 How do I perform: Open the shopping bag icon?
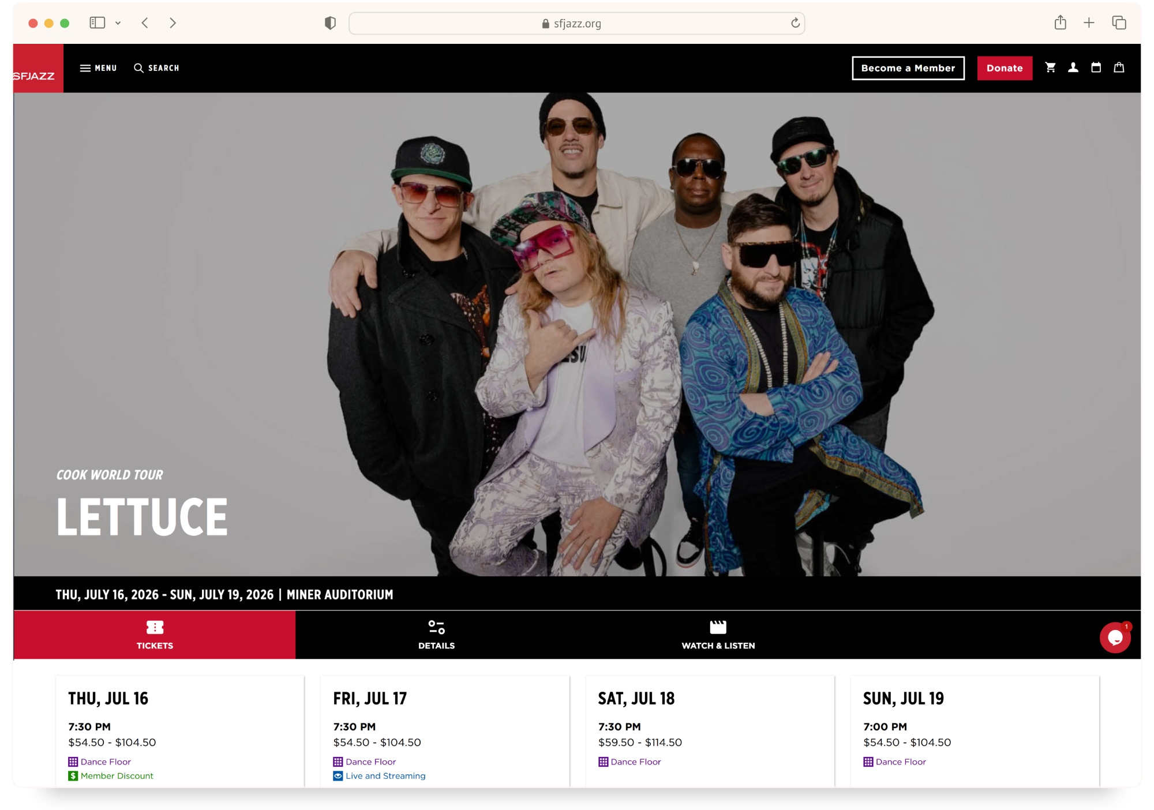1119,67
